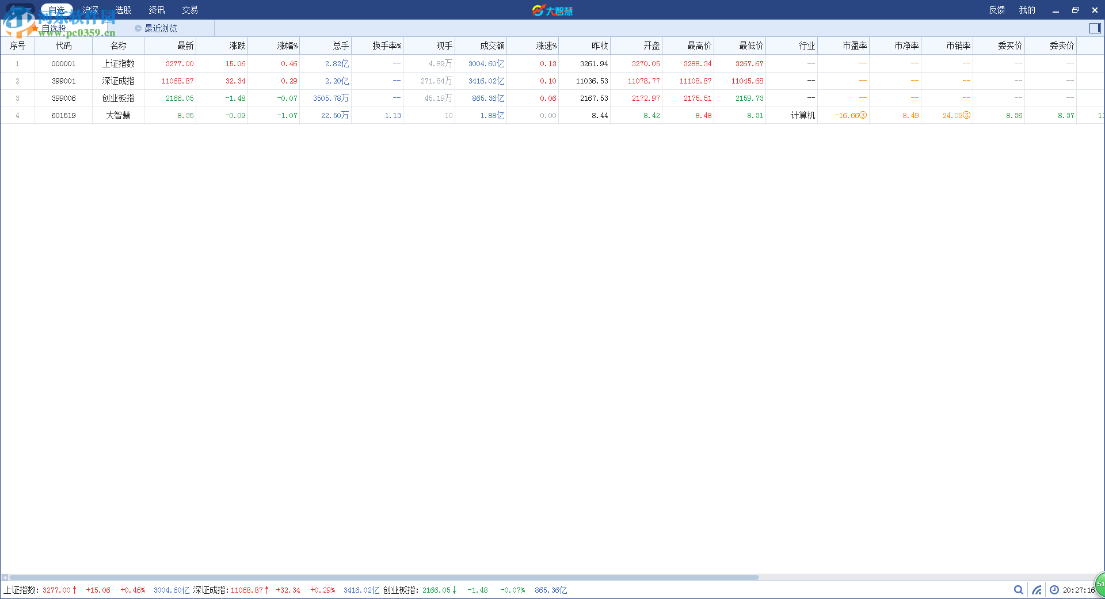Image resolution: width=1105 pixels, height=599 pixels.
Task: Switch to the 最近浏览 tab
Action: pyautogui.click(x=161, y=28)
